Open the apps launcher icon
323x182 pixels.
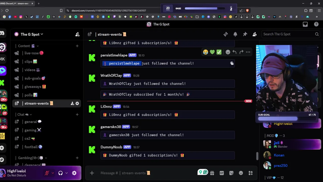point(251,173)
